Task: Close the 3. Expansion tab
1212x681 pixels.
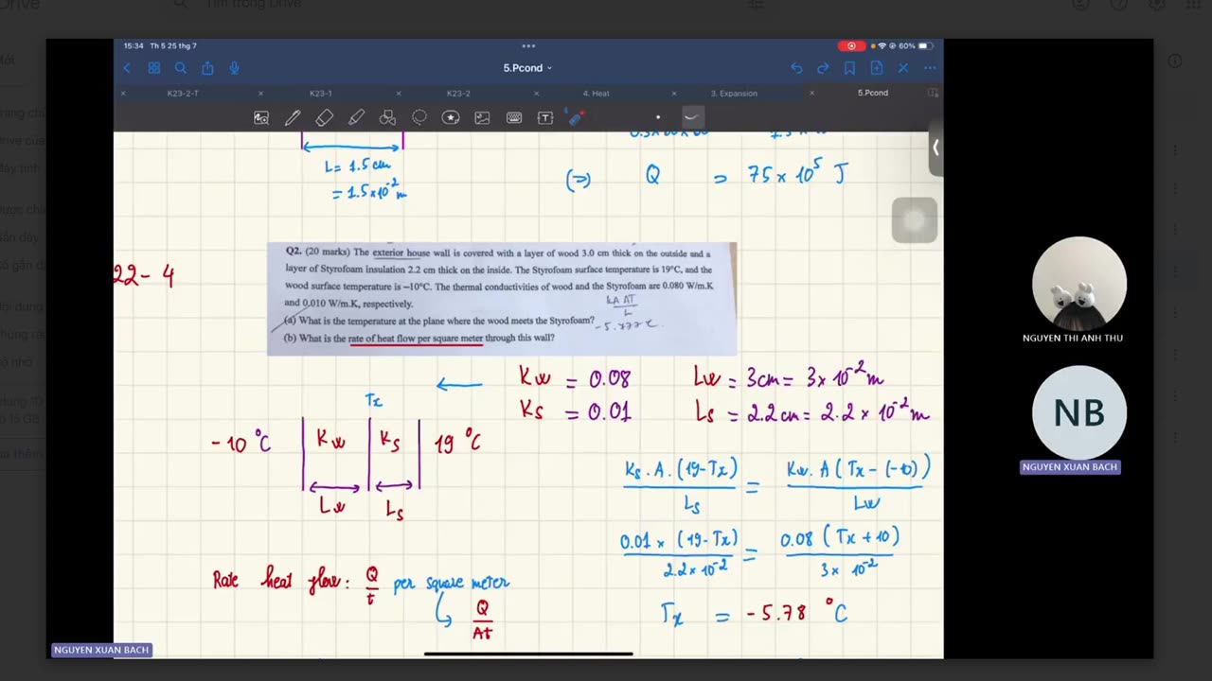Action: point(674,94)
